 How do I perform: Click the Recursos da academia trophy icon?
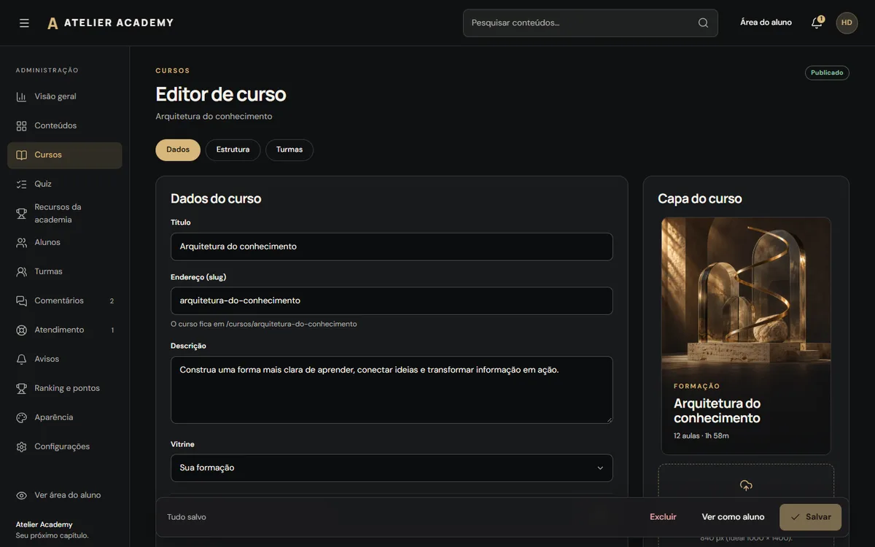[21, 213]
